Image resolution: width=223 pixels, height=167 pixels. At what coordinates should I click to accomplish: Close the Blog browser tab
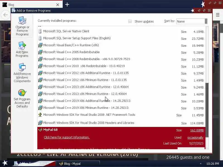58,5
